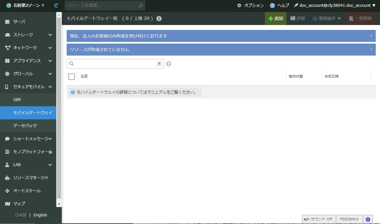The image size is (380, 224).
Task: Click the magnifier icon in resource search
Action: 141,6
